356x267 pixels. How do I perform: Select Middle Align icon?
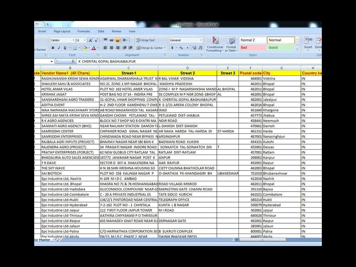pyautogui.click(x=111, y=40)
